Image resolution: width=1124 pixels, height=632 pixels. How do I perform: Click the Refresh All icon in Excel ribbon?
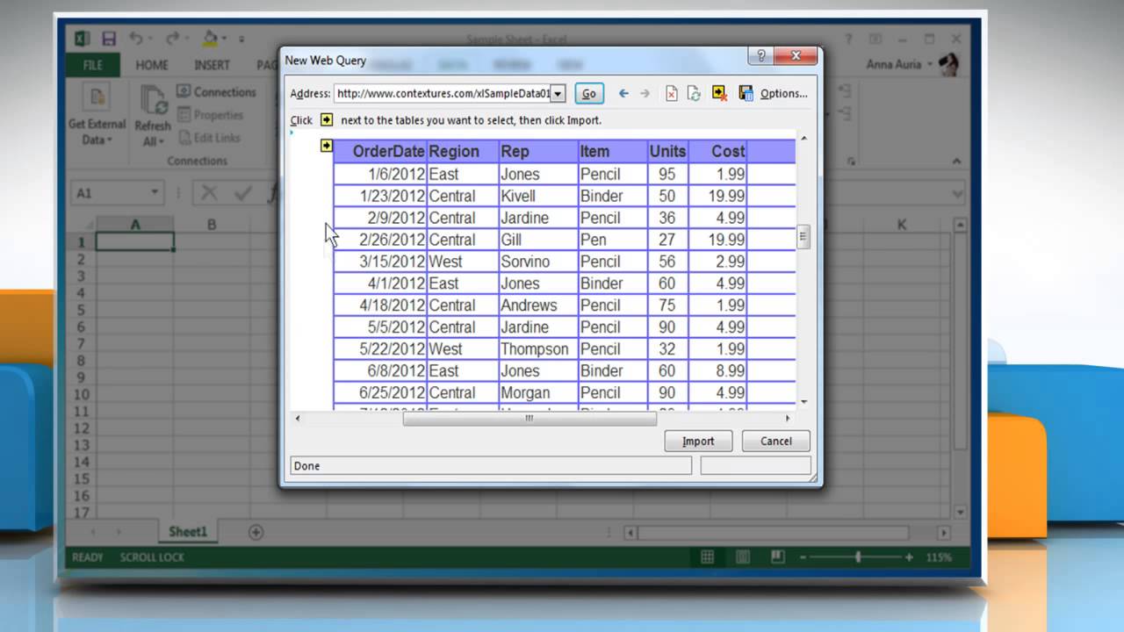[153, 99]
